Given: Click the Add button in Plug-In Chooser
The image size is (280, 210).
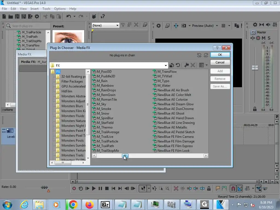Looking at the screenshot, I should [x=220, y=71].
